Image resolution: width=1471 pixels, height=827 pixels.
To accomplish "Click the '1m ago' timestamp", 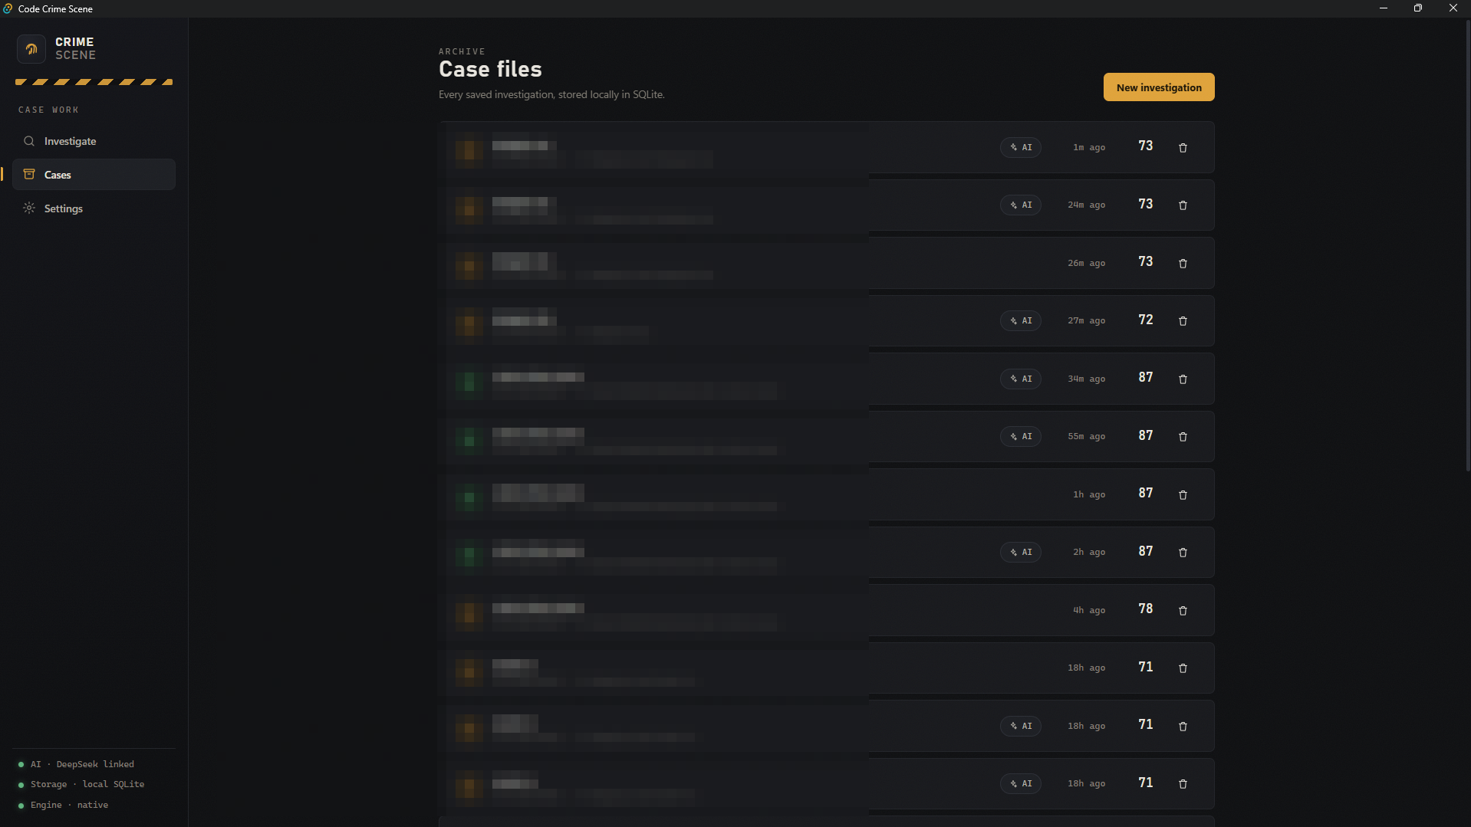I will tap(1089, 147).
